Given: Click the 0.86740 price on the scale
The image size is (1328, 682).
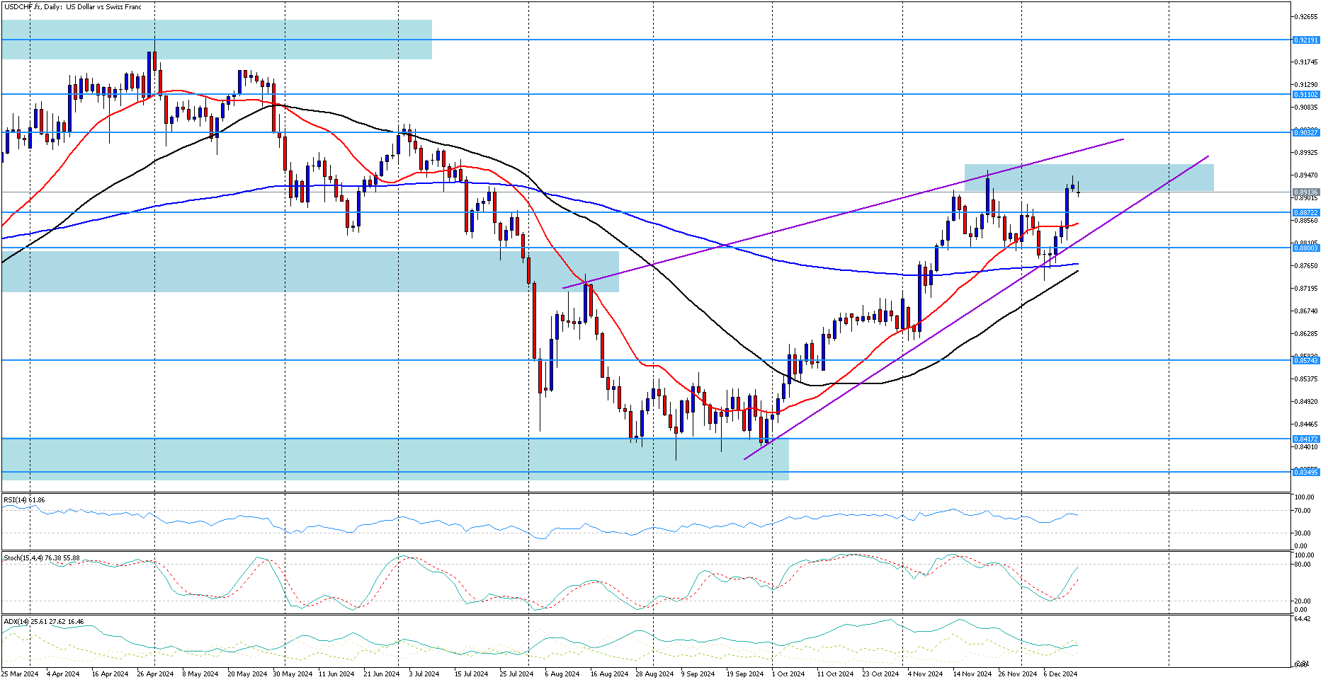Looking at the screenshot, I should (1306, 311).
